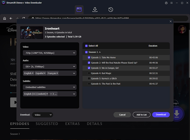Click the Duration column header
The width and height of the screenshot is (190, 140).
153,46
